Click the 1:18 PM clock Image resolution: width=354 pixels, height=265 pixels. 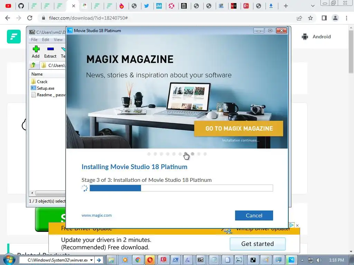coord(336,260)
